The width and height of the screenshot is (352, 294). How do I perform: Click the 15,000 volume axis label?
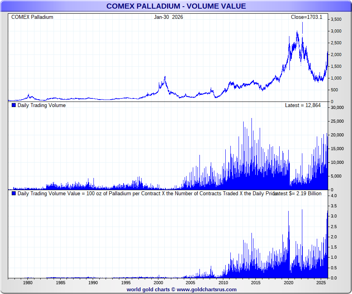click(x=337, y=149)
